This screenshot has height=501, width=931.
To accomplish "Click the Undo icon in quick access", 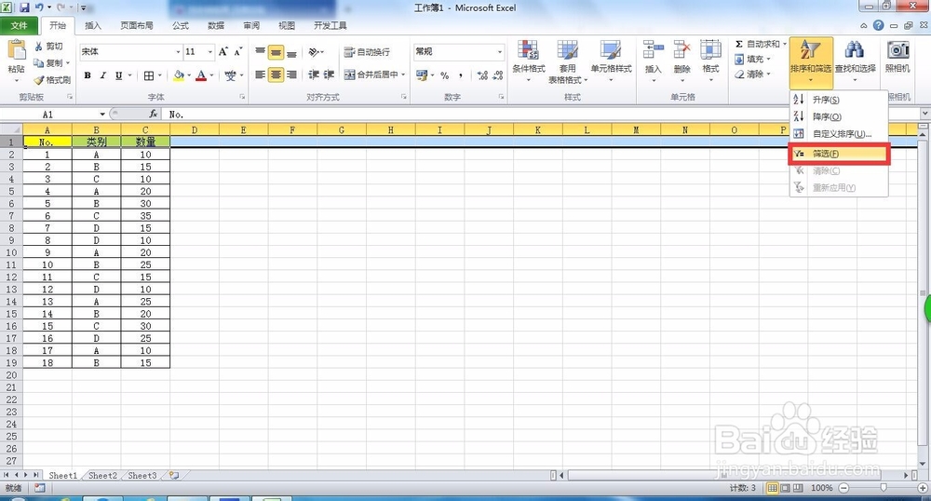I will (x=39, y=7).
